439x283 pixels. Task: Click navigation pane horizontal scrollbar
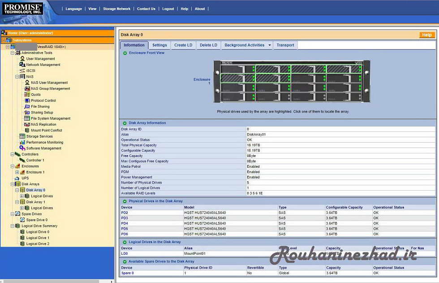(50, 281)
